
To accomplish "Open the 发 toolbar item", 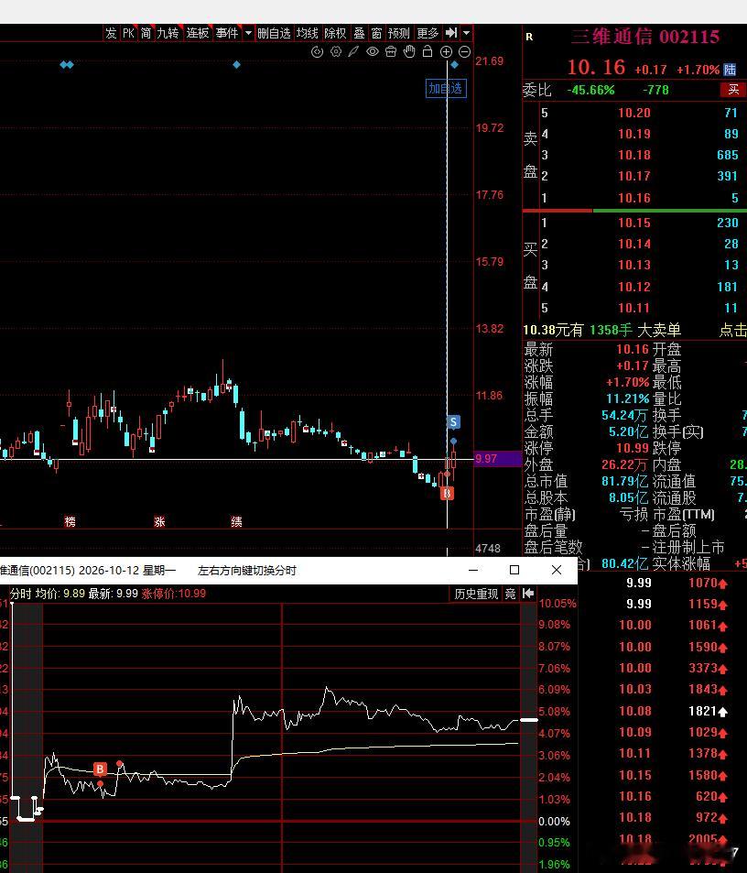I will click(x=111, y=33).
